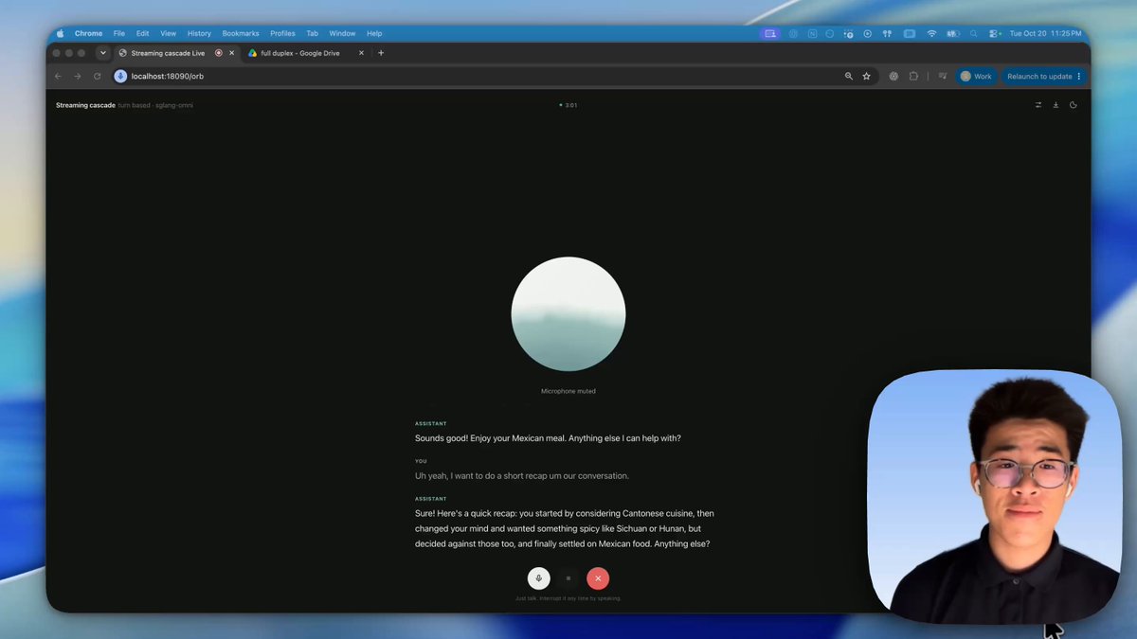
Task: Open the media controls icon in Chrome toolbar
Action: point(942,76)
